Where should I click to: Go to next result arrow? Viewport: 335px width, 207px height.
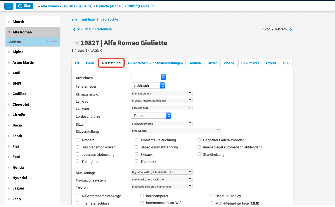tap(291, 30)
